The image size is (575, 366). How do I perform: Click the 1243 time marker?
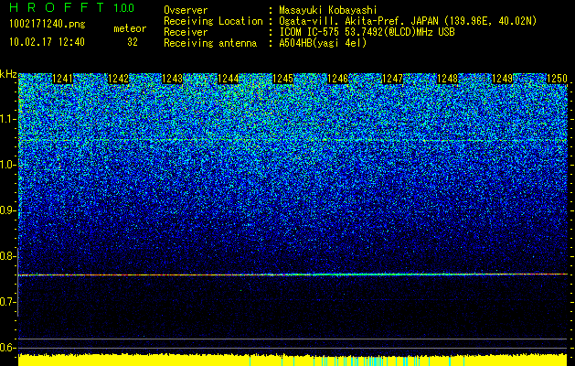[173, 79]
